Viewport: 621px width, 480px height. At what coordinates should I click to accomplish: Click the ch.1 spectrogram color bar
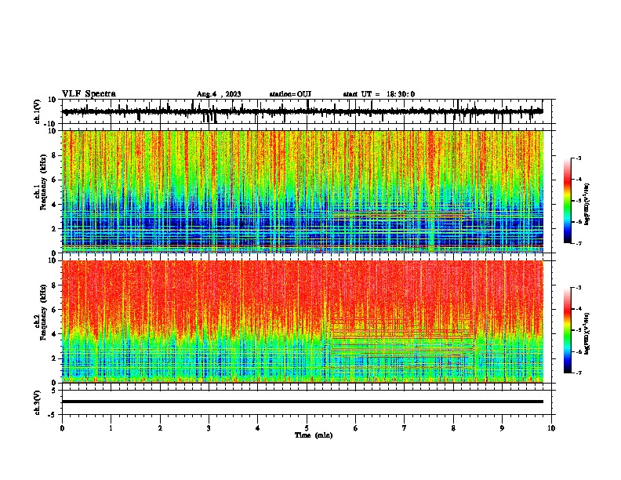(567, 201)
